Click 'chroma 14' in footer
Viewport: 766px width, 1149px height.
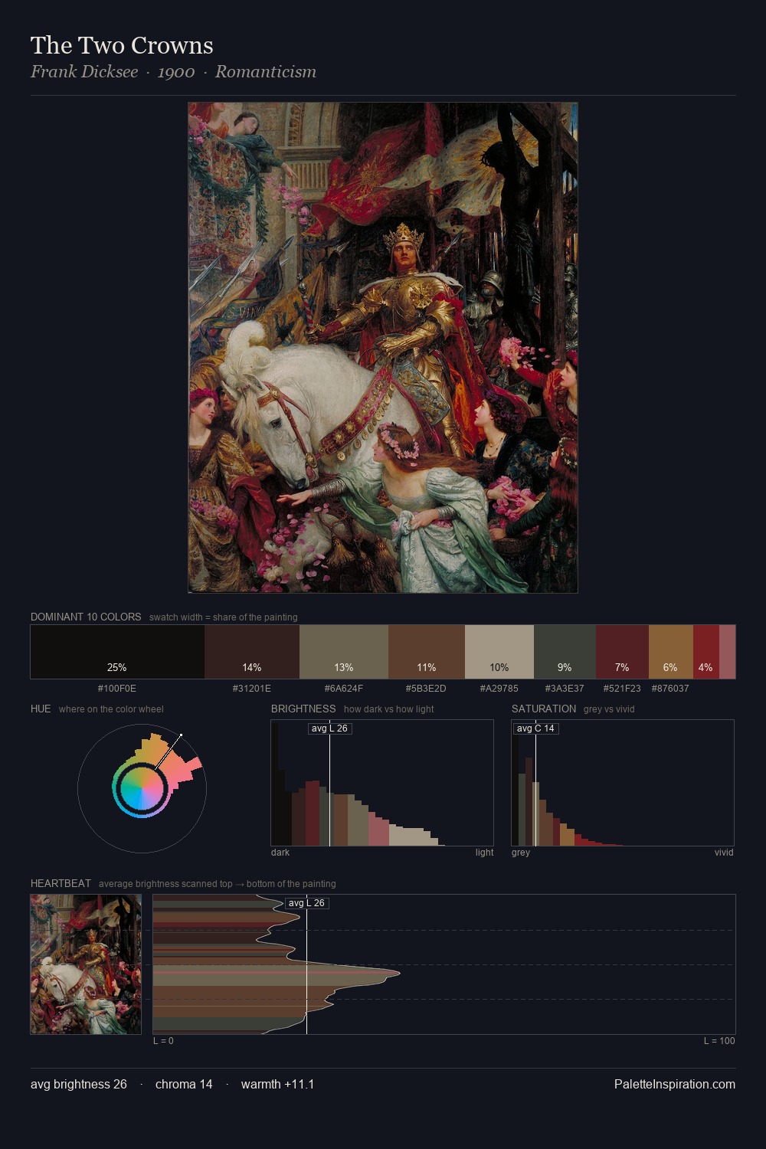click(184, 1084)
